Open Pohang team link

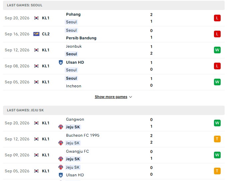(x=73, y=14)
